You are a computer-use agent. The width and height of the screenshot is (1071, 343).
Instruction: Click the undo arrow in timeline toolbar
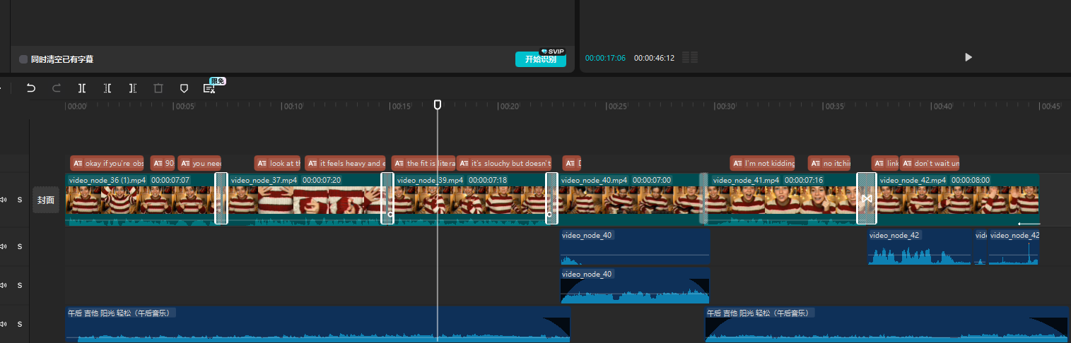pyautogui.click(x=31, y=88)
